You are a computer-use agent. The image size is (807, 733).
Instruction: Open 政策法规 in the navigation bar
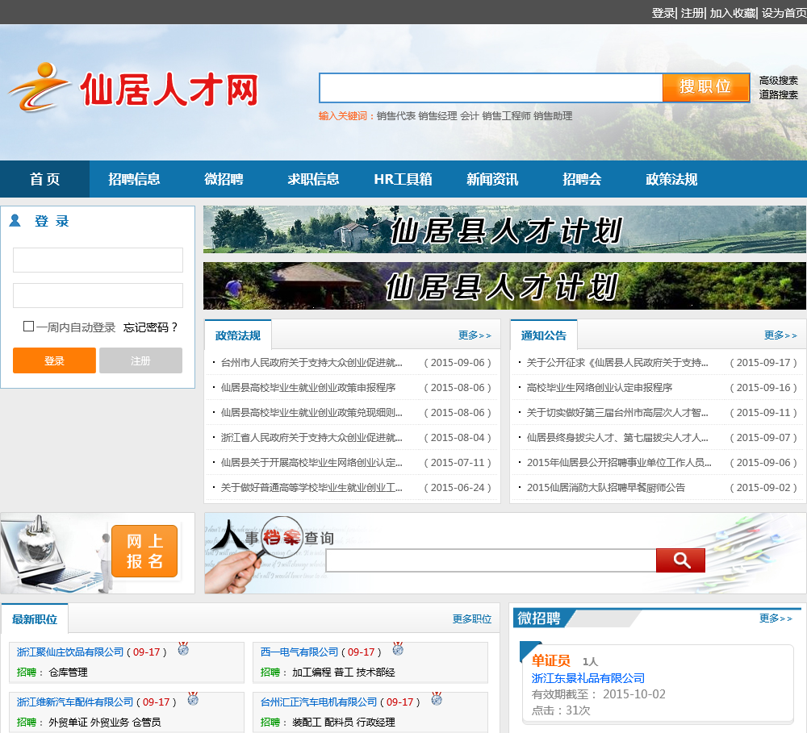coord(671,179)
